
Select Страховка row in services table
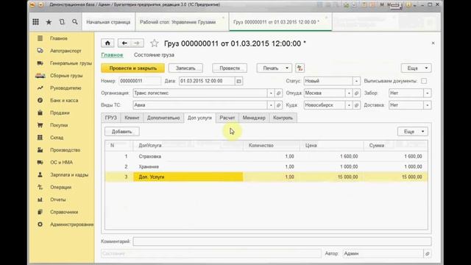click(266, 157)
